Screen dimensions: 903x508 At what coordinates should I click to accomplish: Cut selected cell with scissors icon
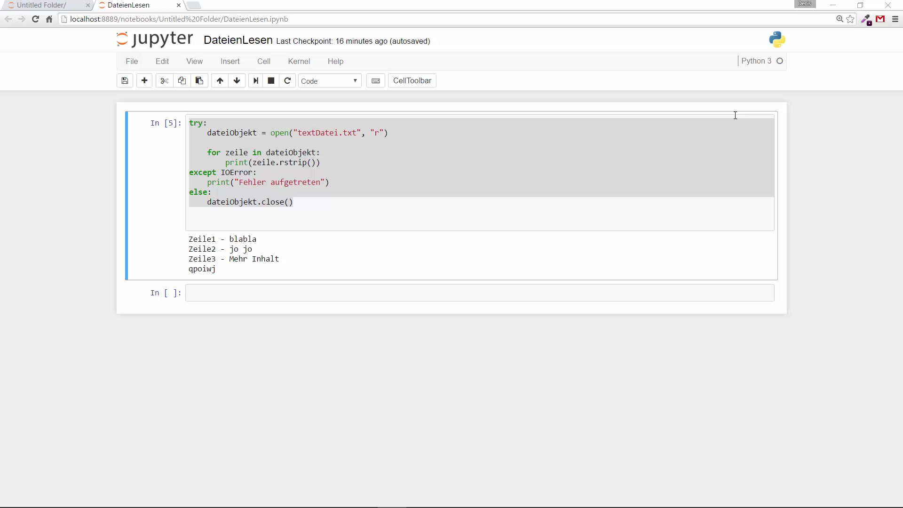click(x=164, y=81)
